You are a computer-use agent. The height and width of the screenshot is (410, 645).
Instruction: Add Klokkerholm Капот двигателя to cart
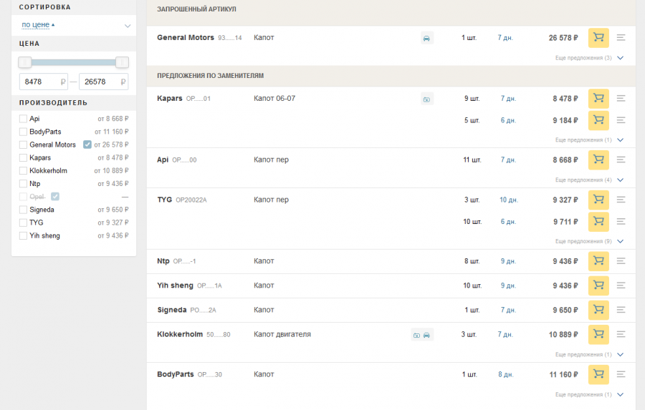point(598,334)
